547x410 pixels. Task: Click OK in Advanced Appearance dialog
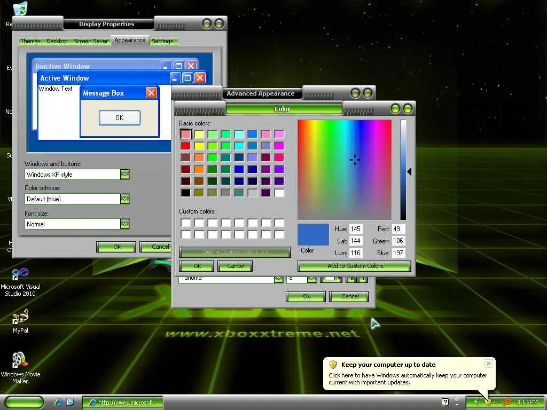click(x=306, y=296)
